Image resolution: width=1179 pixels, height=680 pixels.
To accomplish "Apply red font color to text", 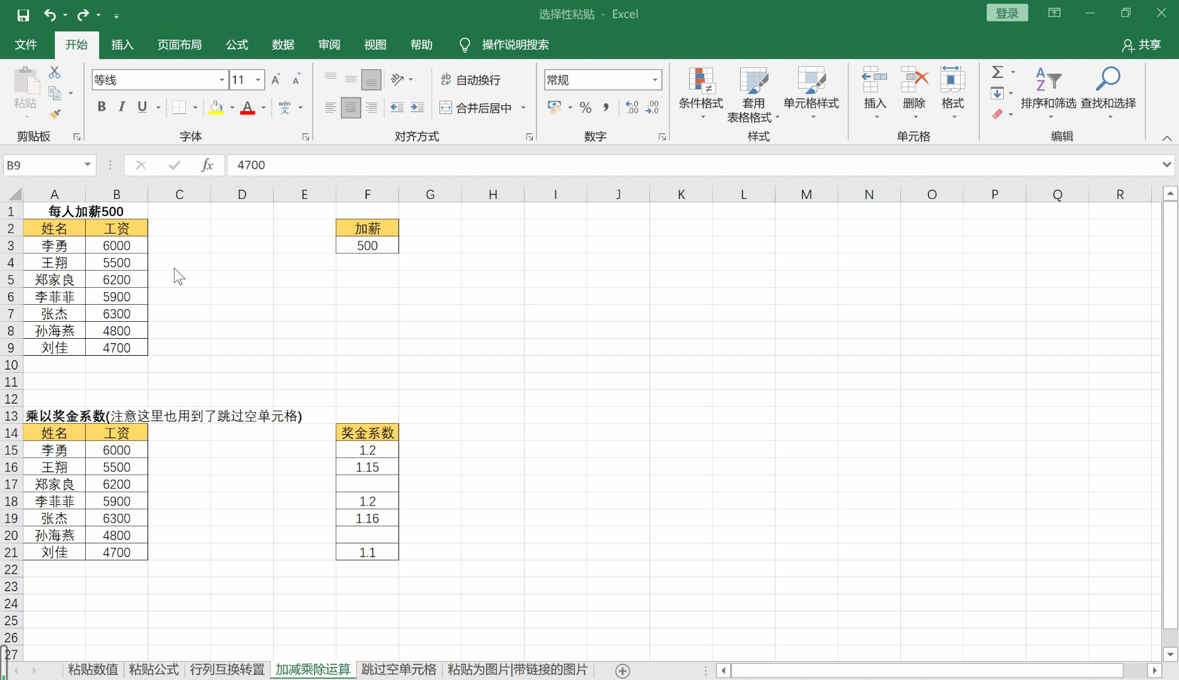I will [248, 108].
